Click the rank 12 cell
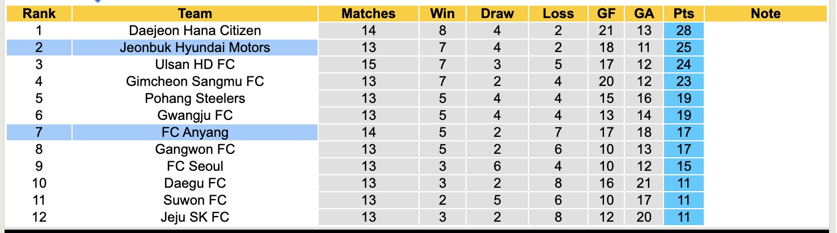 coord(39,217)
